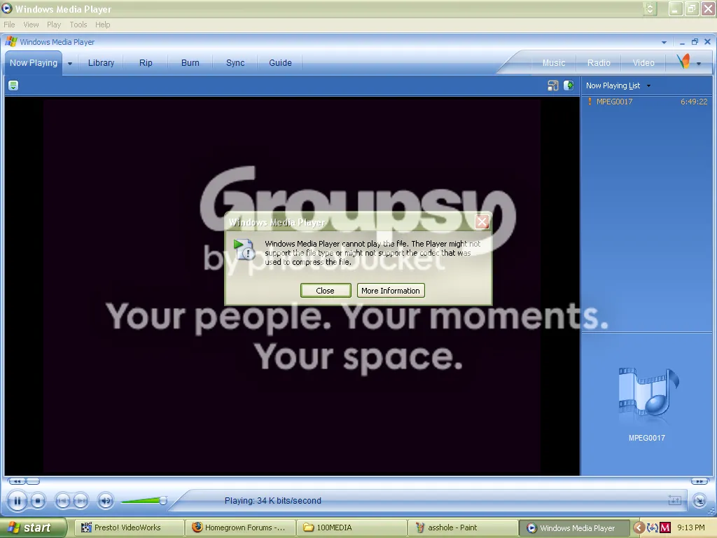Viewport: 717px width, 538px height.
Task: Click the exclamation error icon beside MPEG0017
Action: pyautogui.click(x=590, y=102)
